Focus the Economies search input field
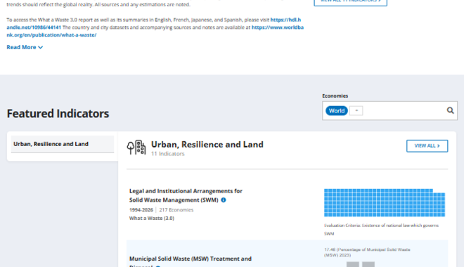Image resolution: width=464 pixels, height=267 pixels. pyautogui.click(x=389, y=110)
